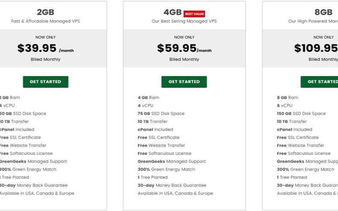Click Get Started under the 2GB plan
Screen dimensions: 338x211
46,82
